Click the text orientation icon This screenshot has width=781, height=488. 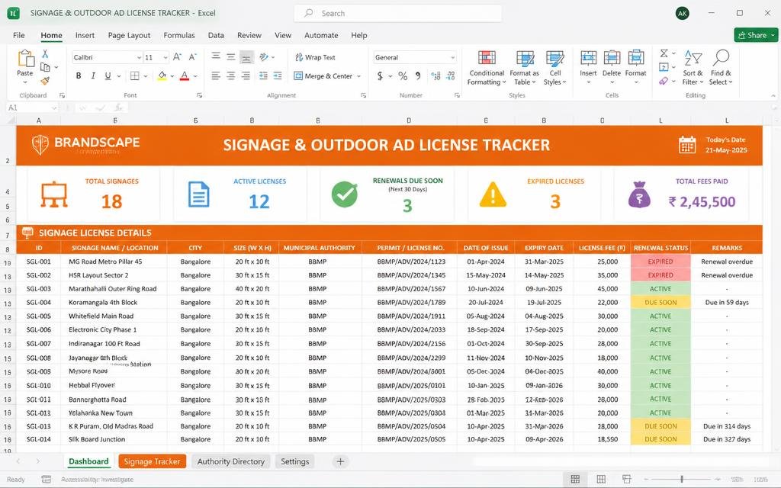point(264,56)
